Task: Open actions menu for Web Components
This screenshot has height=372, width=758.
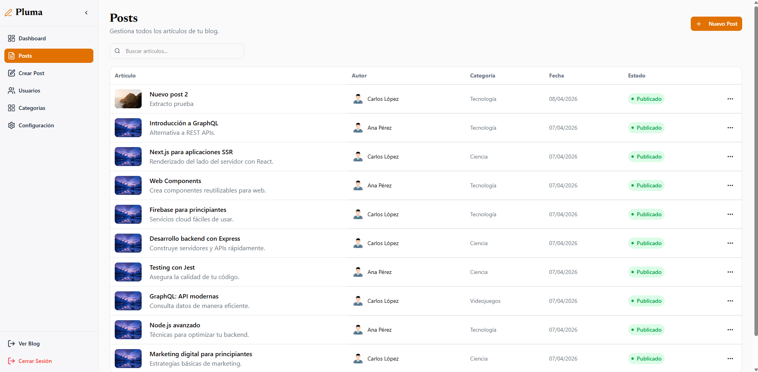Action: (730, 185)
